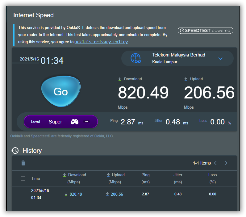The height and width of the screenshot is (217, 246).
Task: Click the 01:34 timestamp near the date
Action: pos(52,61)
